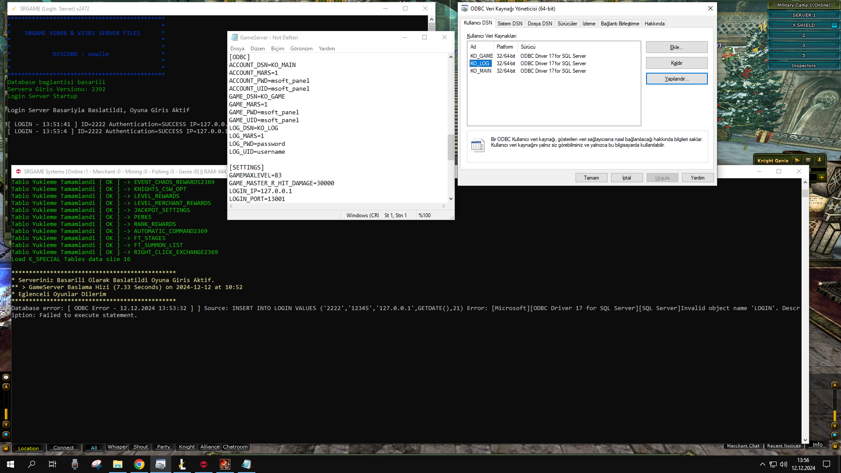Click the chat scroll-up arrow icon
The height and width of the screenshot is (473, 841).
tap(6, 387)
